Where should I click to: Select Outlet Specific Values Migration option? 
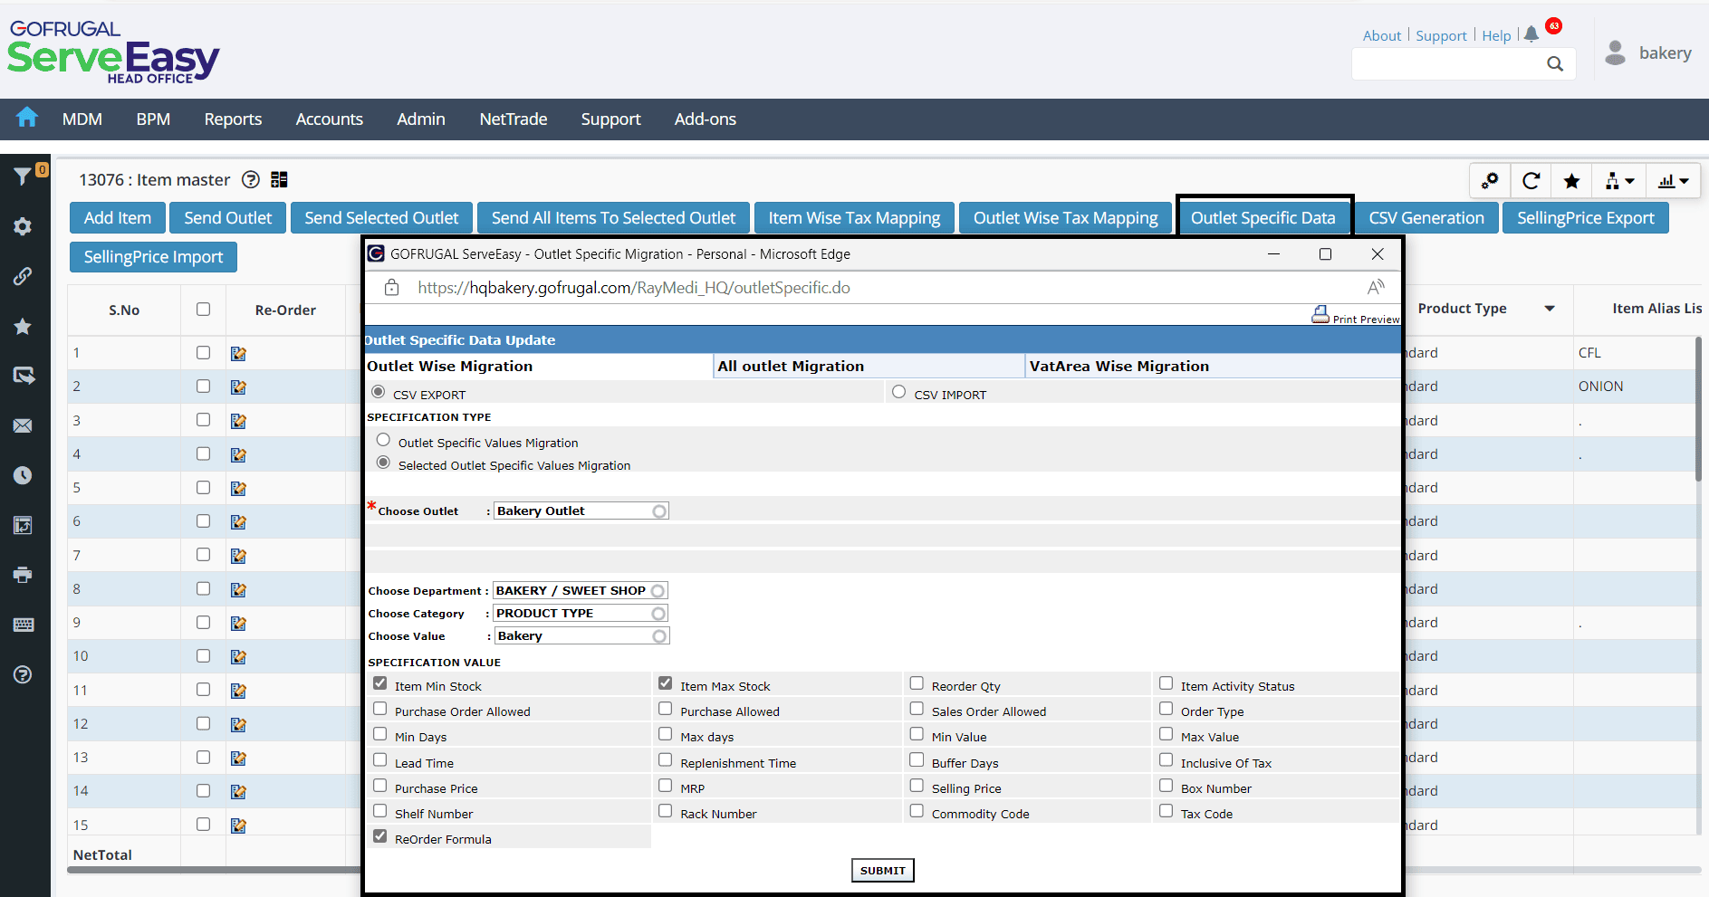pyautogui.click(x=383, y=440)
